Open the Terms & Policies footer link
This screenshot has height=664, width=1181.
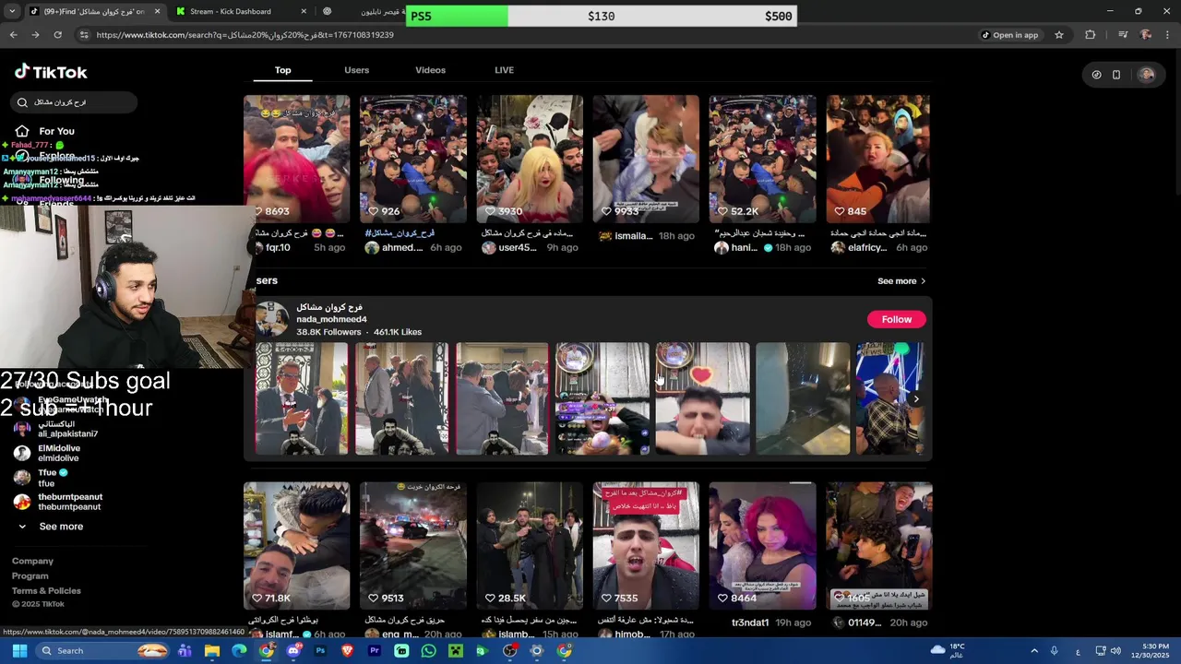46,590
